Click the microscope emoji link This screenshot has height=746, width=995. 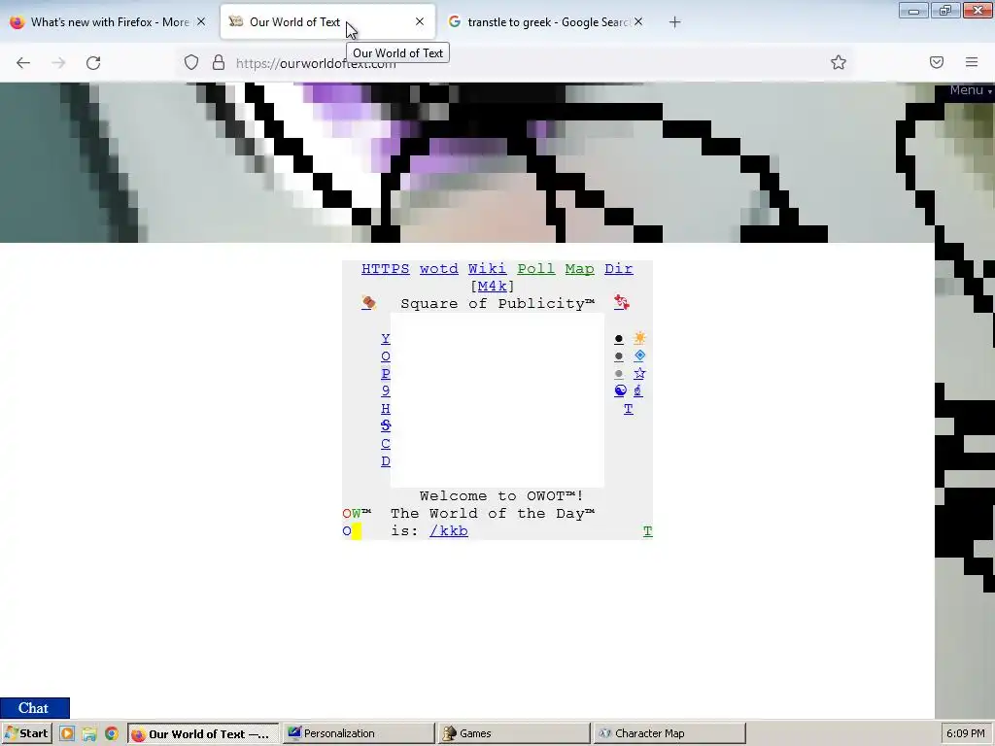click(x=637, y=390)
